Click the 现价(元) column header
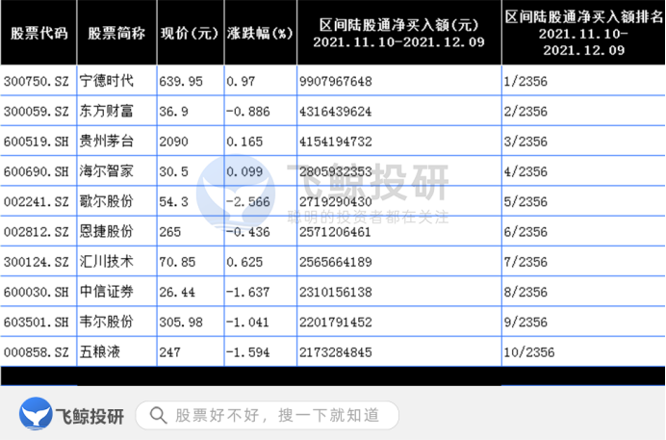Screen dimensions: 666x440 (190, 34)
